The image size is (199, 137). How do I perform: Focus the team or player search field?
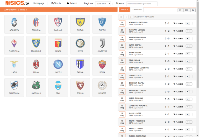142,4
